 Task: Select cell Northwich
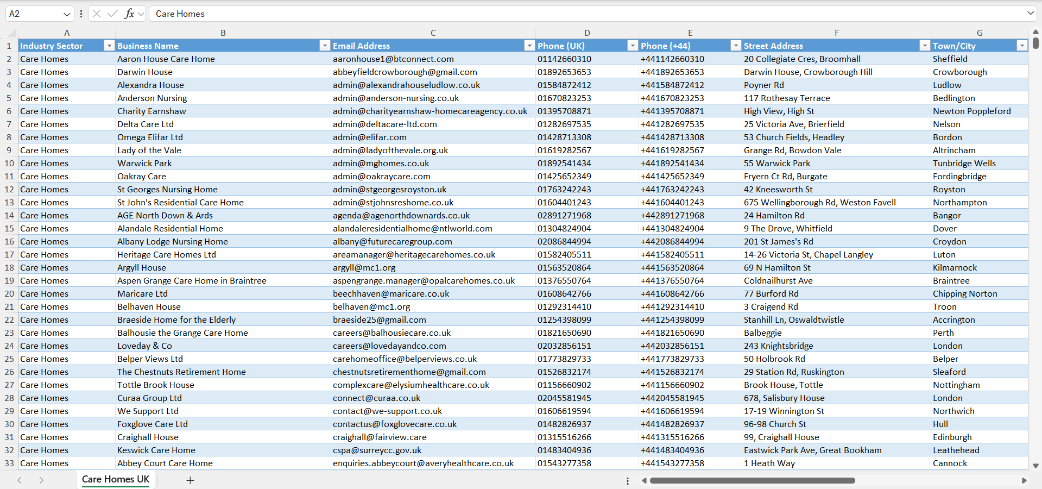click(980, 411)
